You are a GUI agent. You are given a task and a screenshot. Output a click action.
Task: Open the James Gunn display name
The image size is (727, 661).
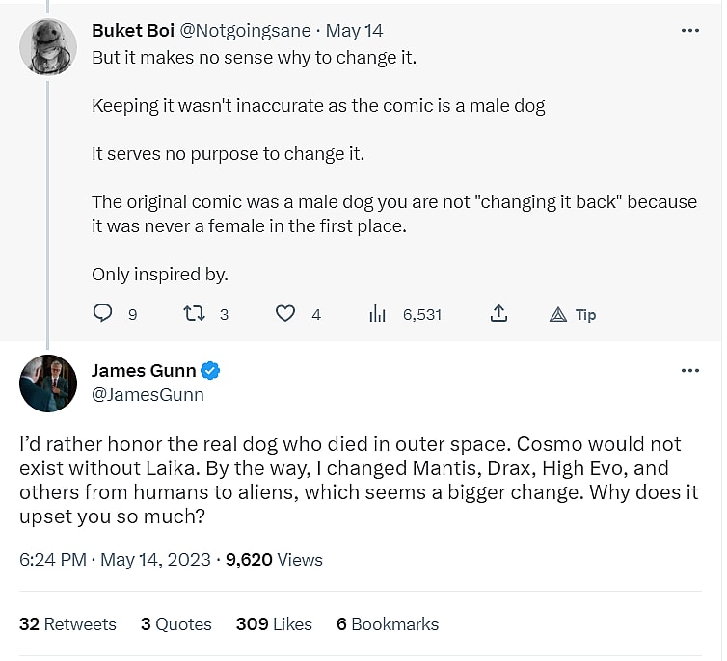(x=144, y=371)
